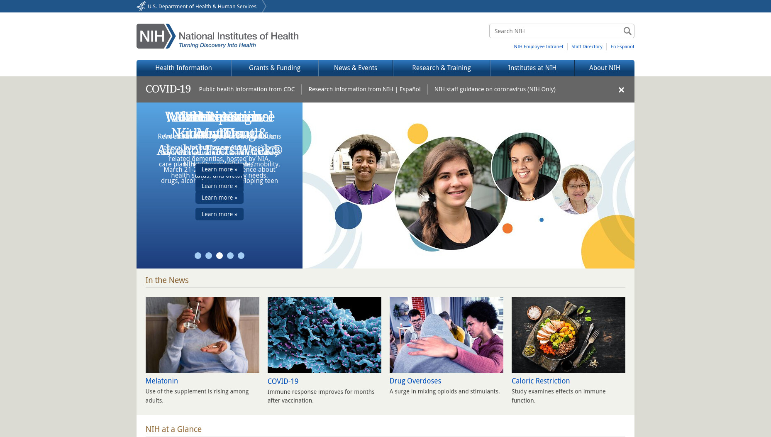Click the search magnifier icon
Viewport: 771px width, 437px height.
tap(627, 31)
